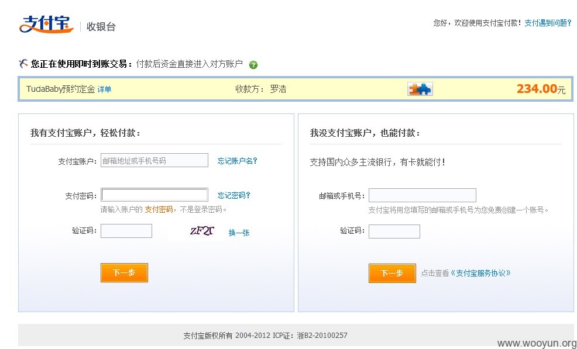Click the TudaBaby预约定金 item name

click(61, 89)
